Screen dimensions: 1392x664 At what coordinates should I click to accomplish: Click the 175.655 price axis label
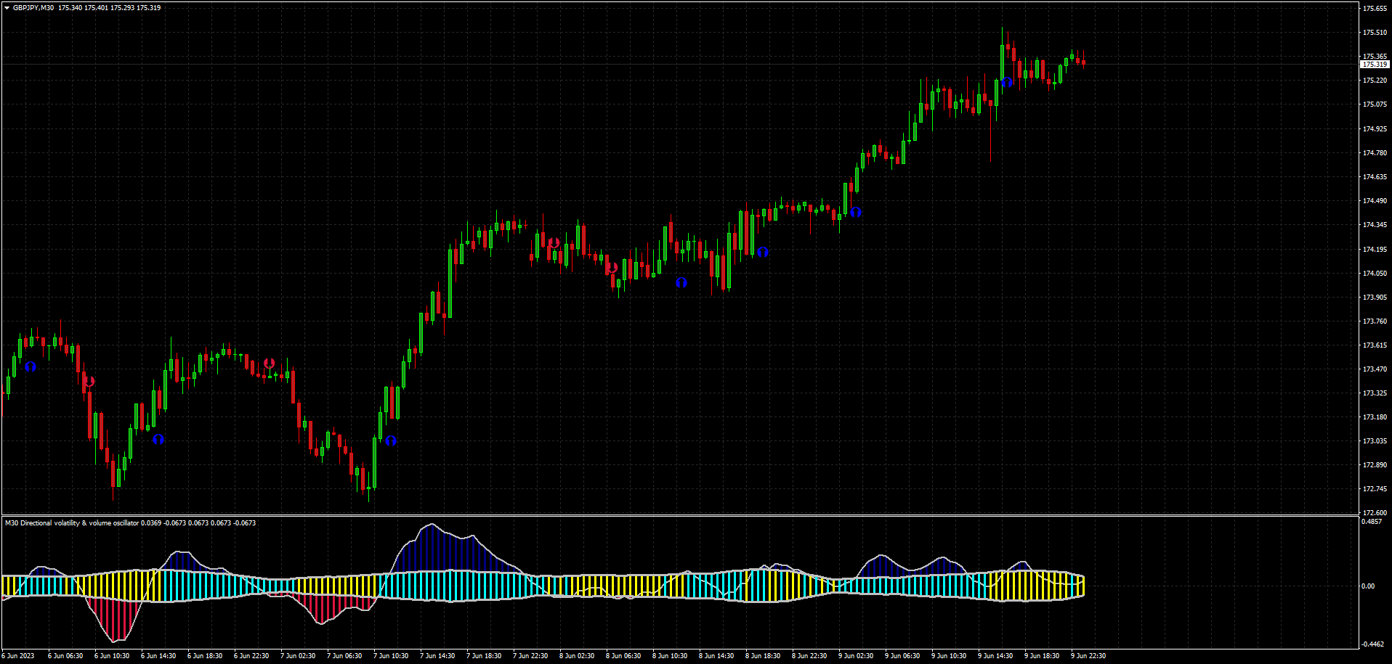point(1375,9)
